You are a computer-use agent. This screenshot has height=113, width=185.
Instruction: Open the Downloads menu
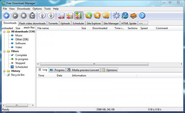pos(24,9)
